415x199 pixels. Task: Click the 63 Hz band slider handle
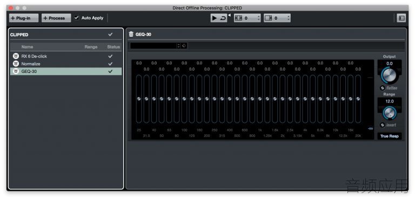coord(169,99)
